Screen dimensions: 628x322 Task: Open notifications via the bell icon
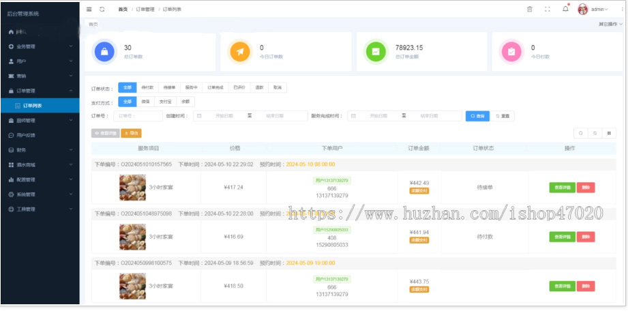click(x=565, y=9)
